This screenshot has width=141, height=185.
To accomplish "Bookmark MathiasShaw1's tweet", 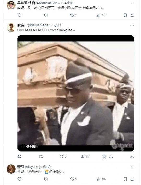I will tap(125, 15).
